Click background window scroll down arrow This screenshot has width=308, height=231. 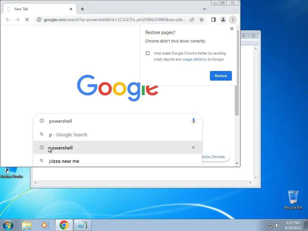[x=256, y=177]
